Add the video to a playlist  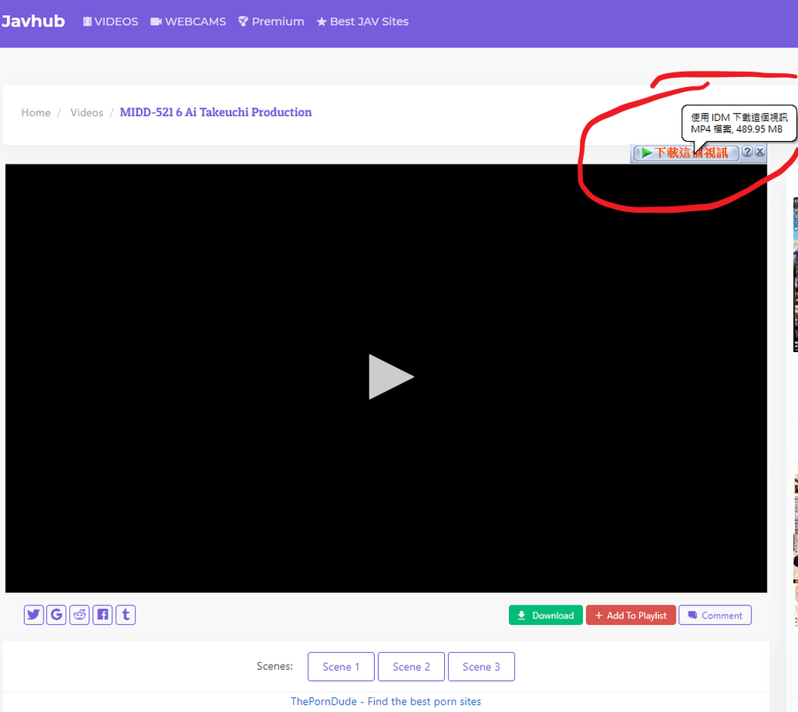tap(631, 615)
